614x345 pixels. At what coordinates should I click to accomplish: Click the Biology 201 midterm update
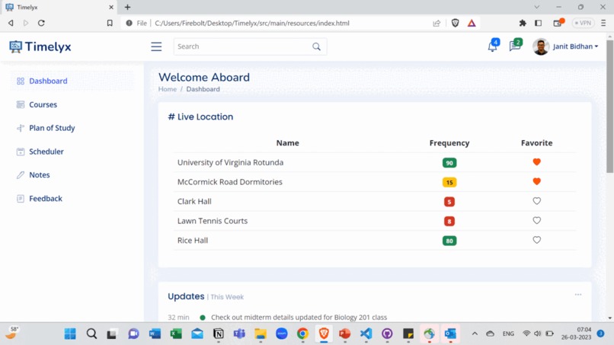coord(299,317)
